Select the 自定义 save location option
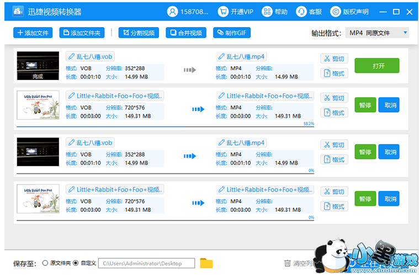The image size is (419, 275). tap(76, 263)
